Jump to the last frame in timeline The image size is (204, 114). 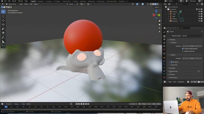(x=88, y=104)
